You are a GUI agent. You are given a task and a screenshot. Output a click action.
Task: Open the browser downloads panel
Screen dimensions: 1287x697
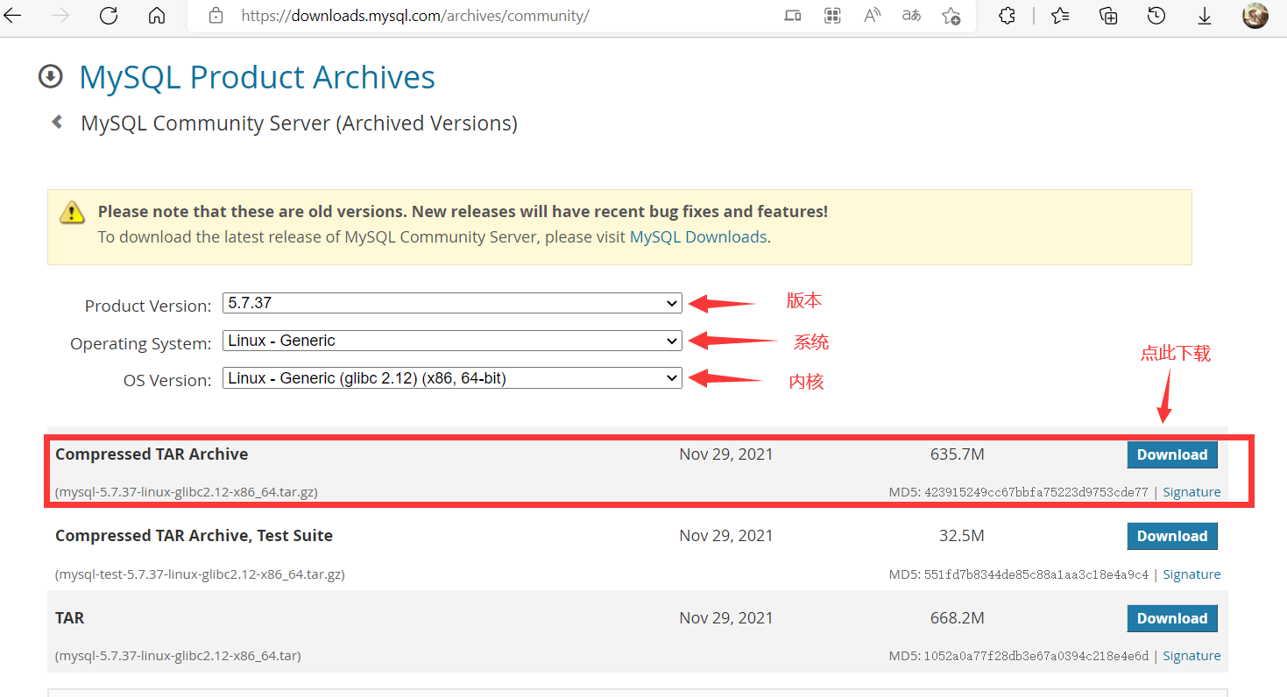click(1205, 16)
